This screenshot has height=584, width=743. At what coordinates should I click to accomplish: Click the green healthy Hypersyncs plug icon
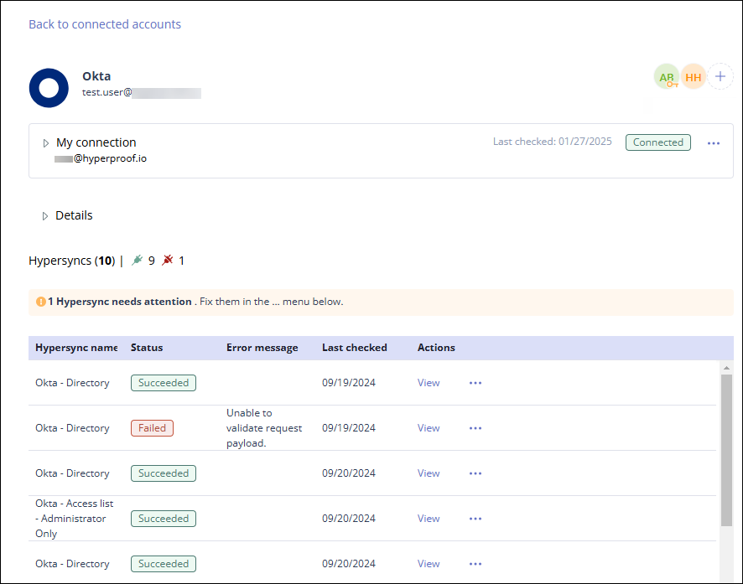click(x=137, y=260)
